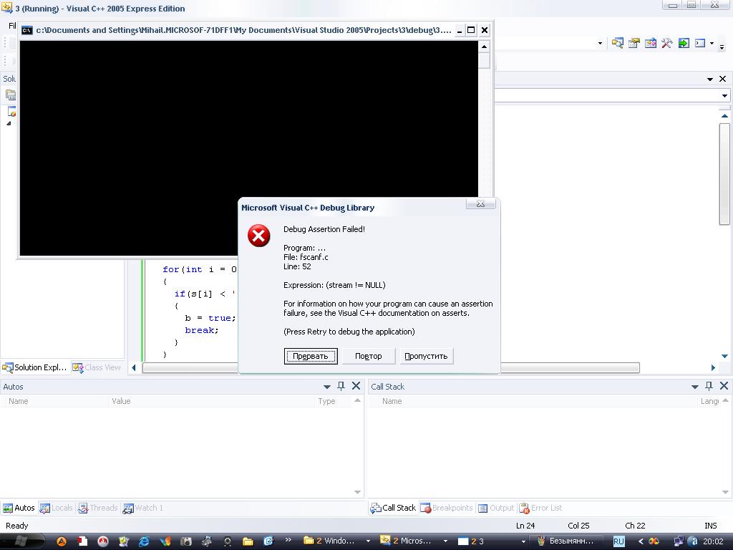This screenshot has height=550, width=733.
Task: Switch to the Error List tab
Action: coord(541,508)
